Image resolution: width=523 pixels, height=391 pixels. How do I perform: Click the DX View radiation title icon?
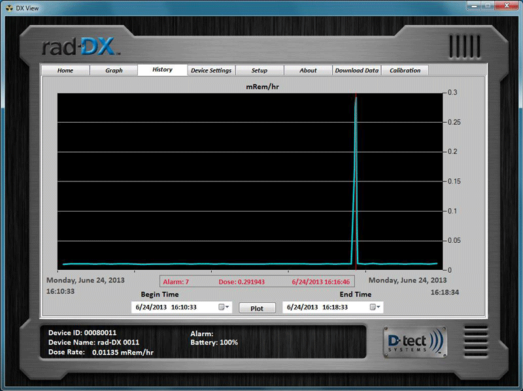pos(9,8)
